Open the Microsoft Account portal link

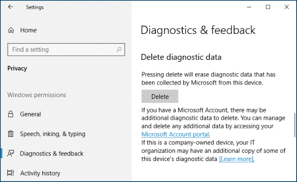[x=175, y=134]
